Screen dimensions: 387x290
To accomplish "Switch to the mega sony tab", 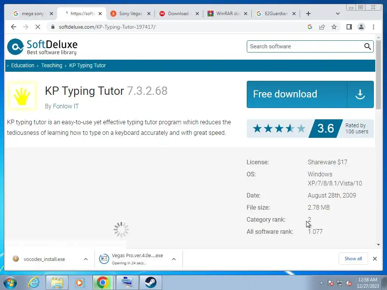I will [x=33, y=14].
